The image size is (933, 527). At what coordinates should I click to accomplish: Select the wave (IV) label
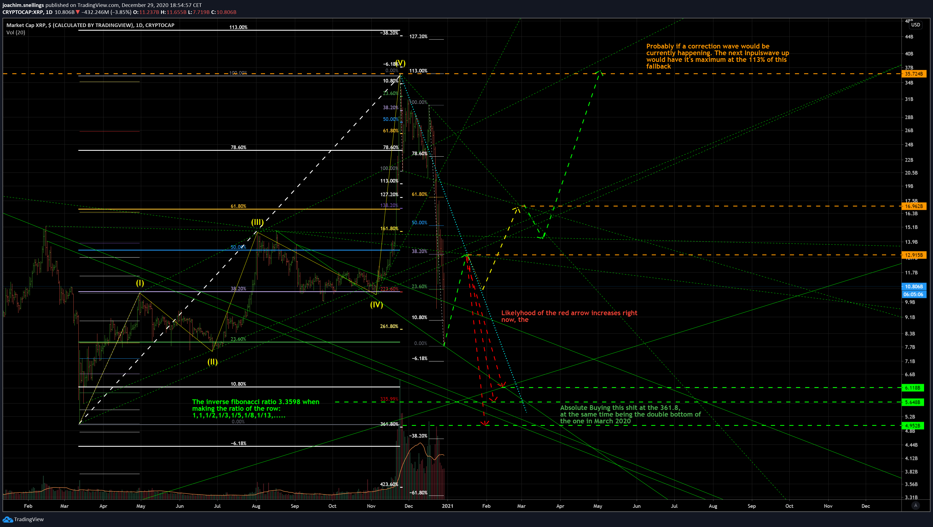376,304
